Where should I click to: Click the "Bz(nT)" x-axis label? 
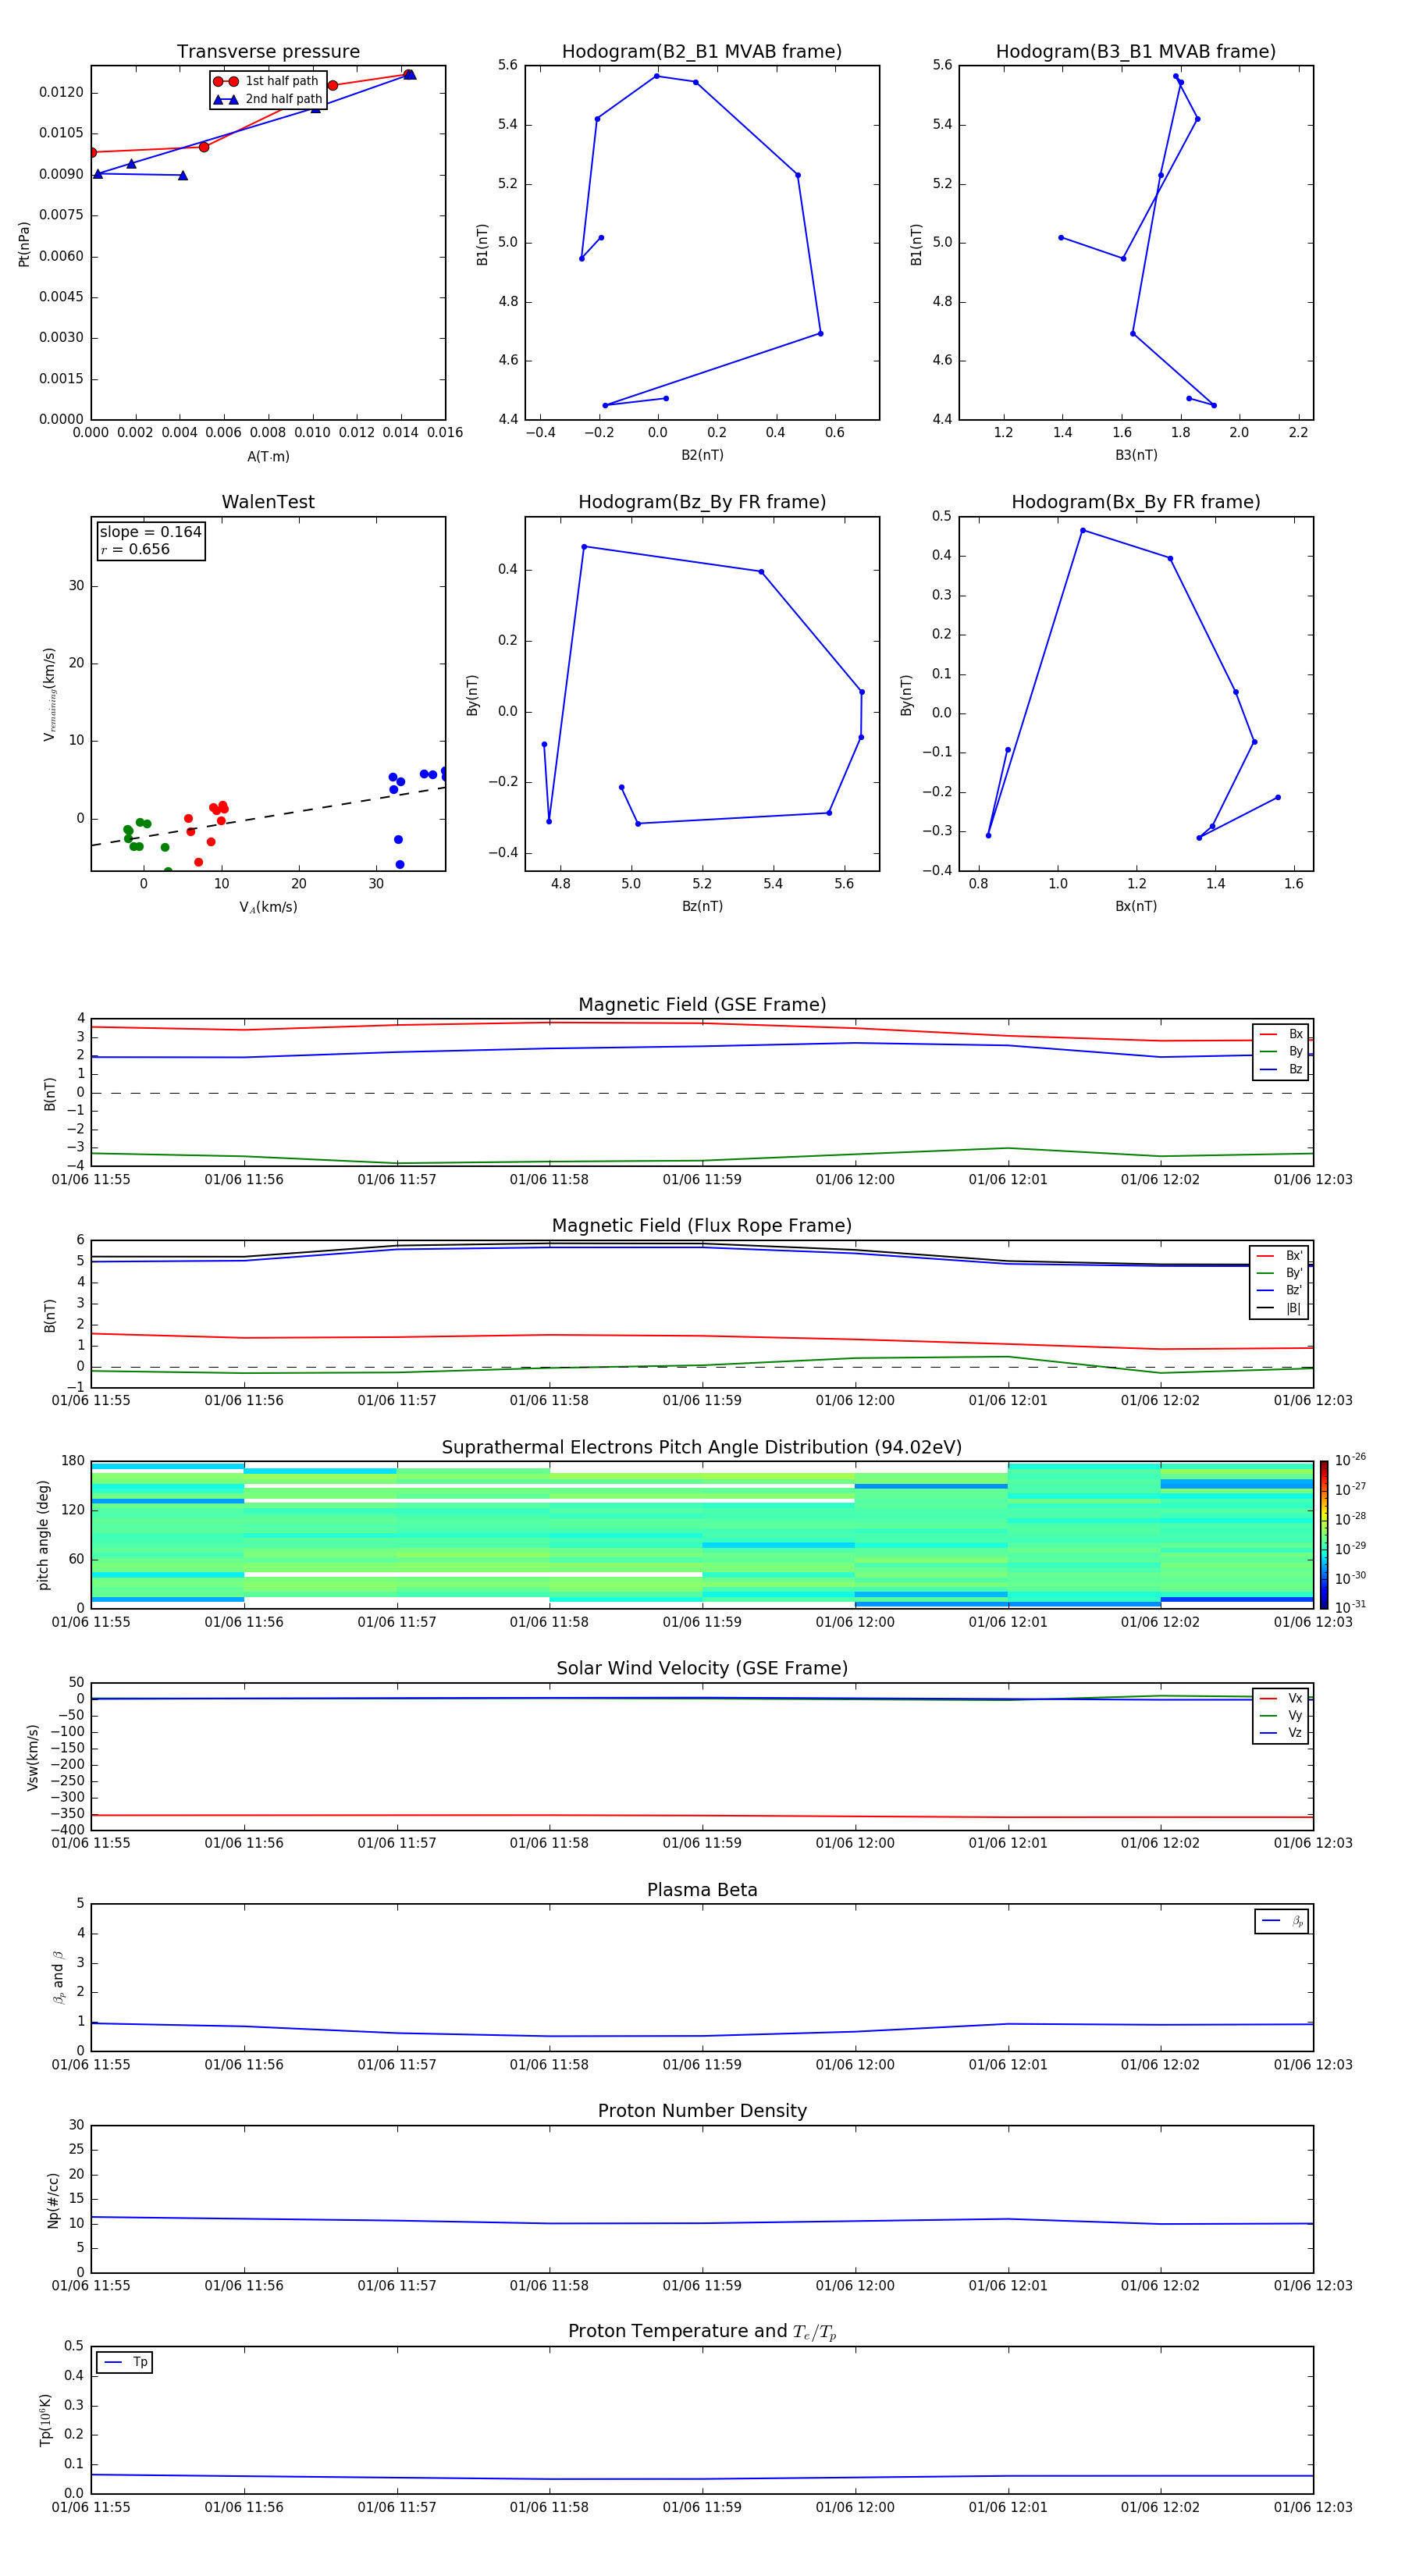coord(702,906)
